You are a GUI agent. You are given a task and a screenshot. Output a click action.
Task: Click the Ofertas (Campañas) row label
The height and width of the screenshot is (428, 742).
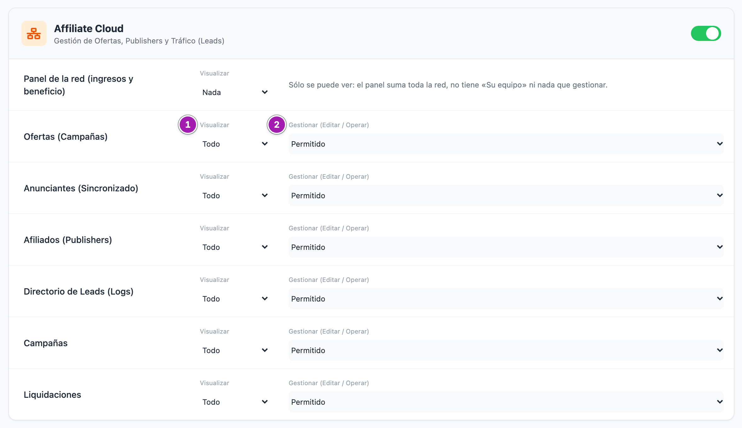point(66,137)
